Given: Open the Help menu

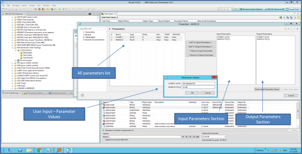Looking at the screenshot, I should (x=54, y=6).
